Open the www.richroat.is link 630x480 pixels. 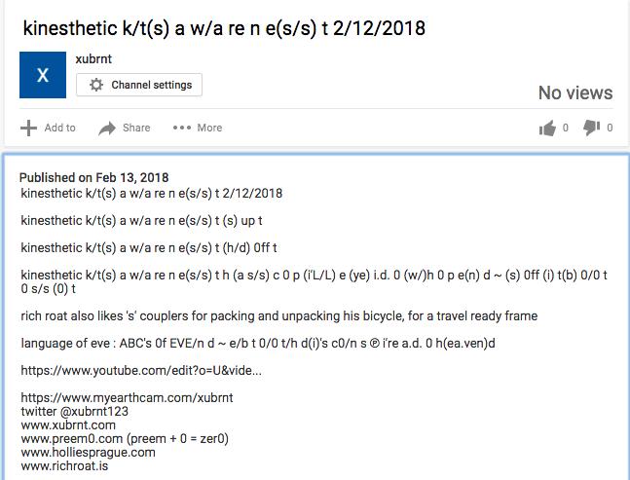pos(64,466)
